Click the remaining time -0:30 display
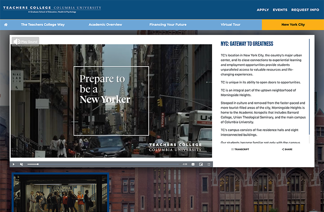 (185, 164)
